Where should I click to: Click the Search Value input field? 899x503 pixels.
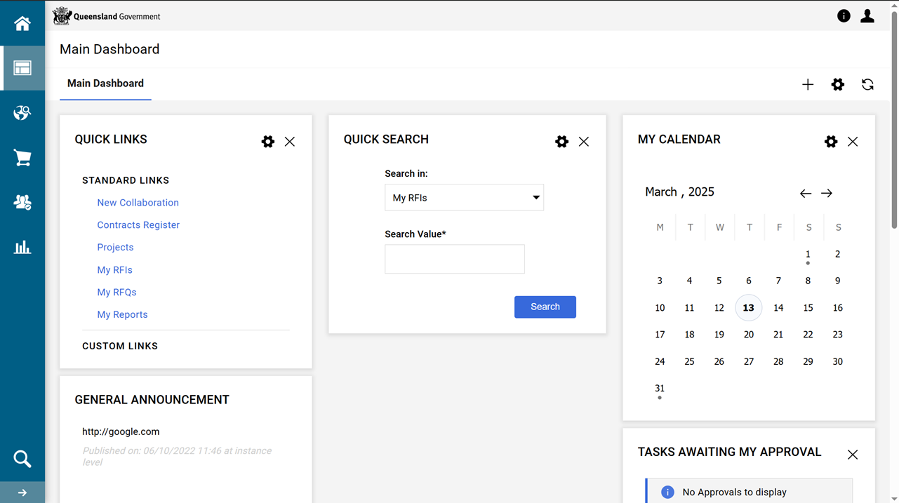click(x=454, y=259)
